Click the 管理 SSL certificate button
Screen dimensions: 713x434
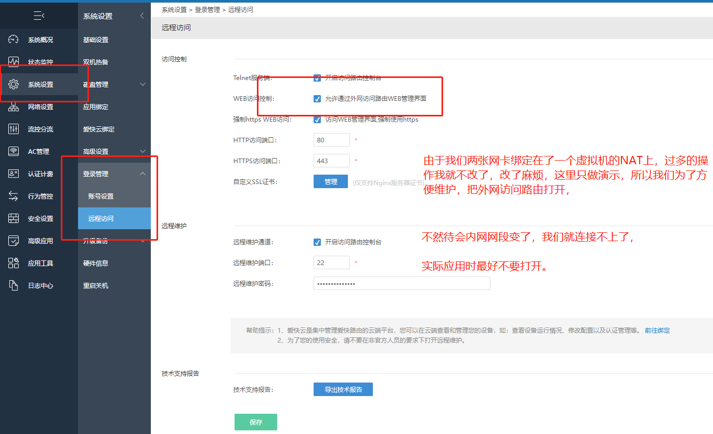pos(331,181)
